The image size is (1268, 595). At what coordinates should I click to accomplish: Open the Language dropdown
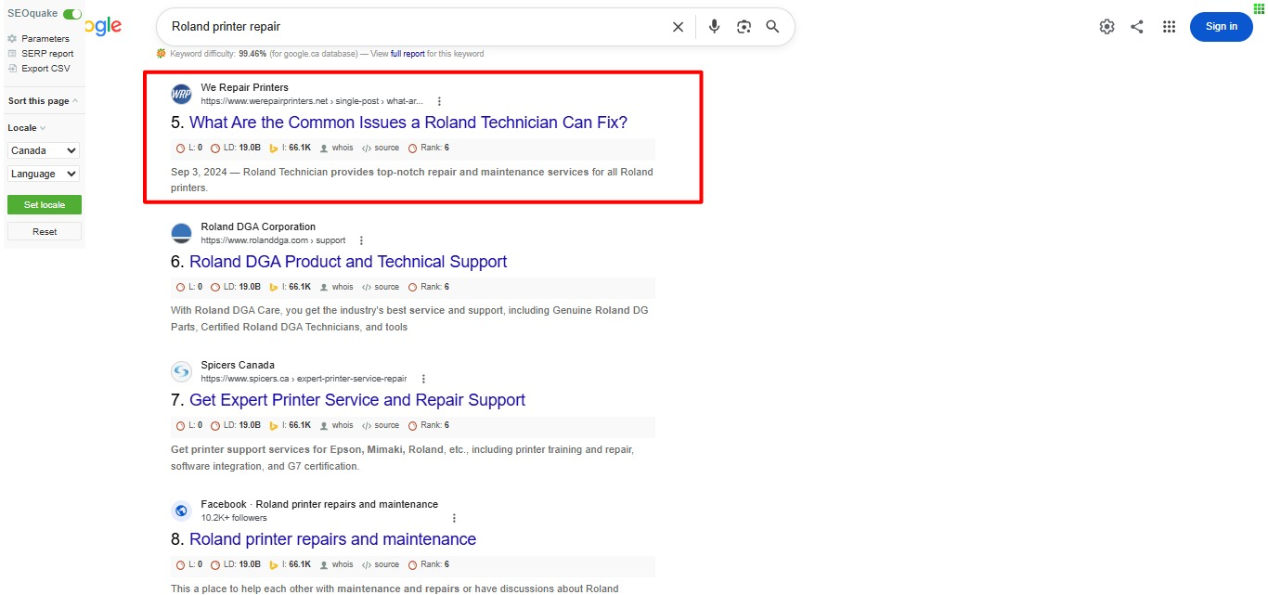pyautogui.click(x=45, y=174)
